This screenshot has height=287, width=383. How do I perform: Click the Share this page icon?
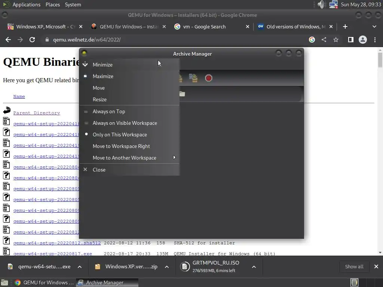click(324, 40)
